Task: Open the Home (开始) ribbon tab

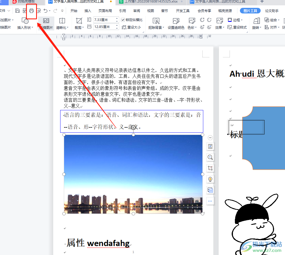Action: (x=74, y=11)
